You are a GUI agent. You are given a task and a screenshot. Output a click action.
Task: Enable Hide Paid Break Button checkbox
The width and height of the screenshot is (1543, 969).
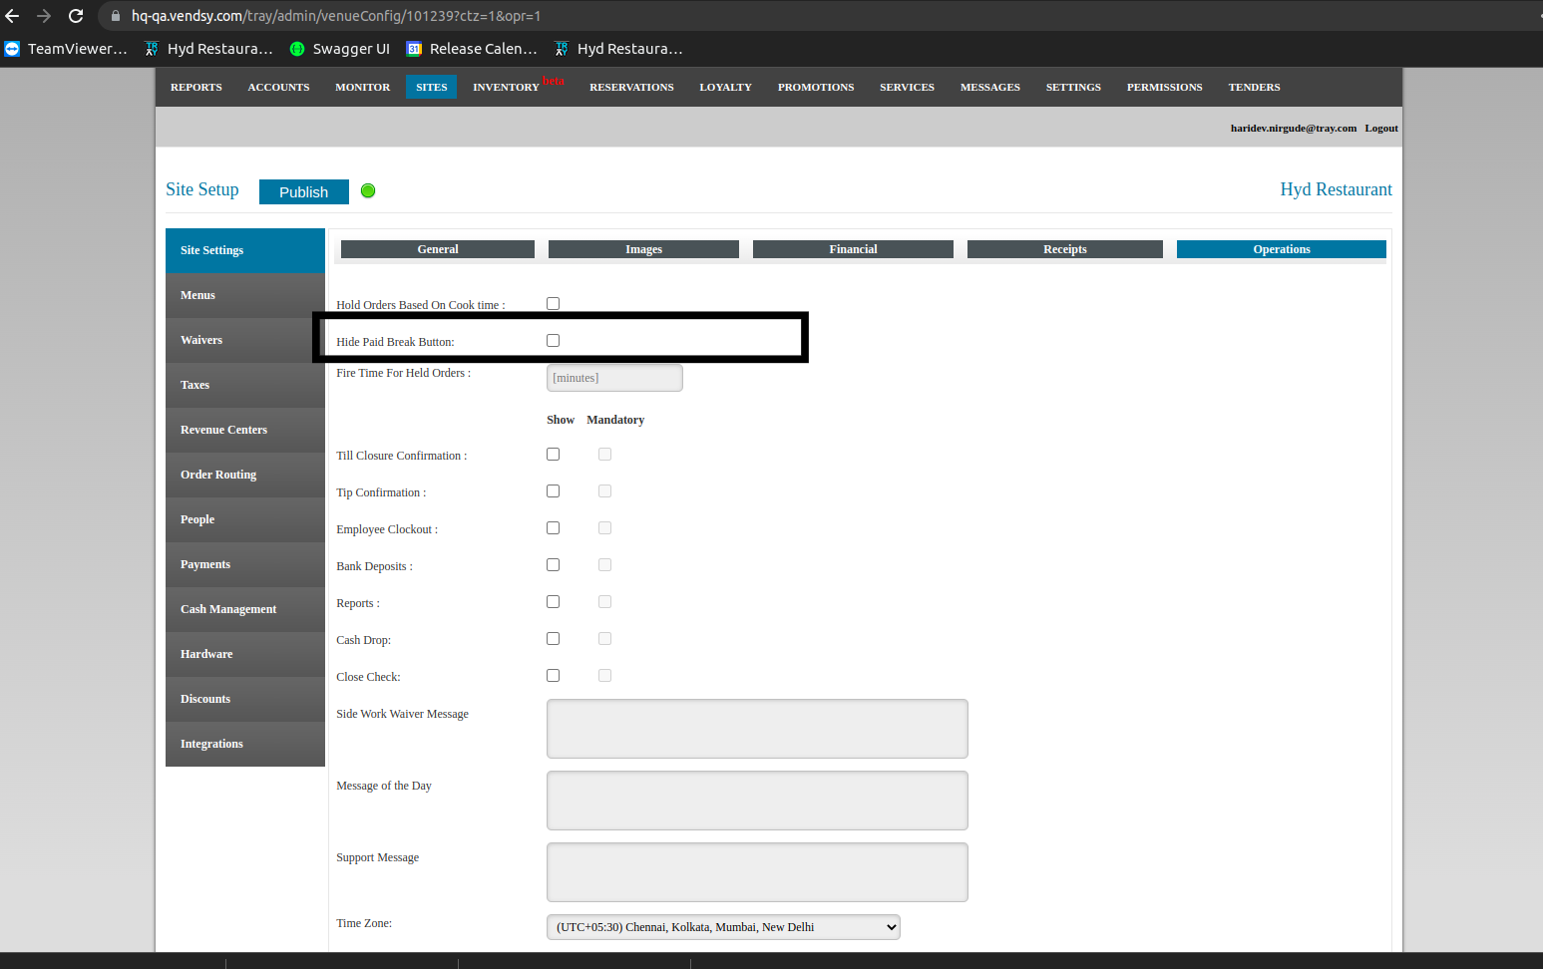[x=554, y=341]
